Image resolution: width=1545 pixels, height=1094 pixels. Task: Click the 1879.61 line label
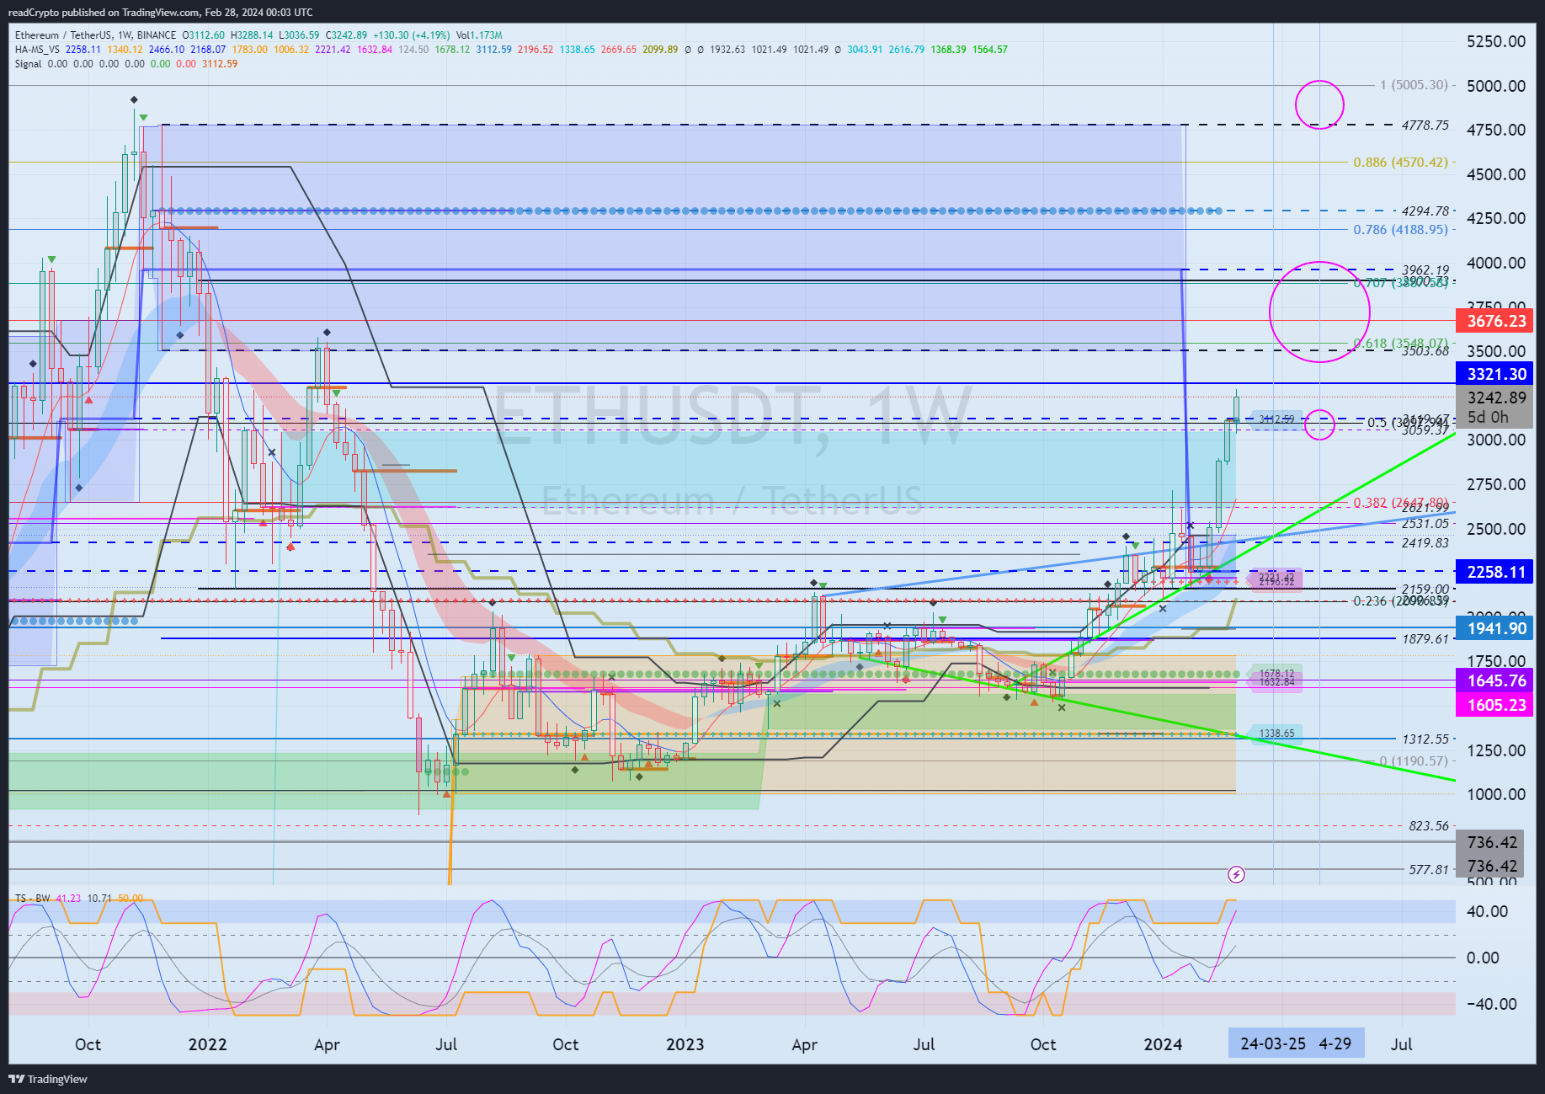tap(1425, 638)
